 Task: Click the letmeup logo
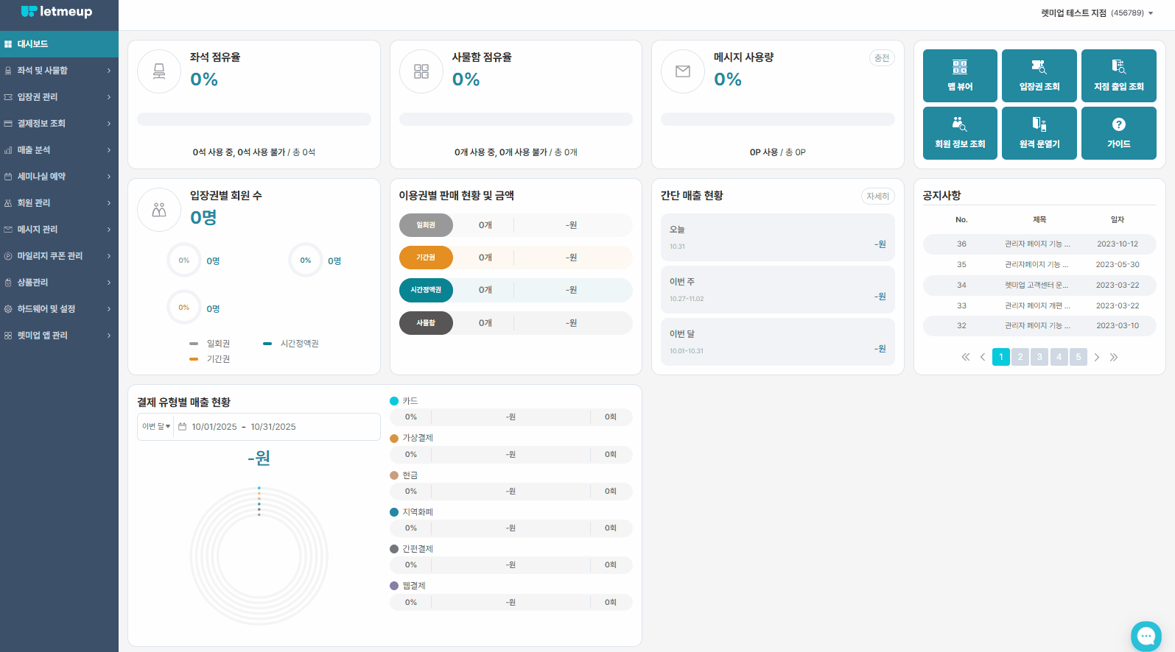(x=57, y=12)
